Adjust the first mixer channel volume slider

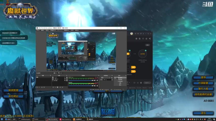81,80
